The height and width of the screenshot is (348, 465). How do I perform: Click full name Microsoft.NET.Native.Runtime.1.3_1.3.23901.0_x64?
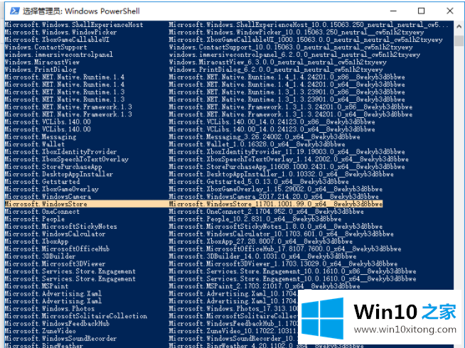click(287, 99)
